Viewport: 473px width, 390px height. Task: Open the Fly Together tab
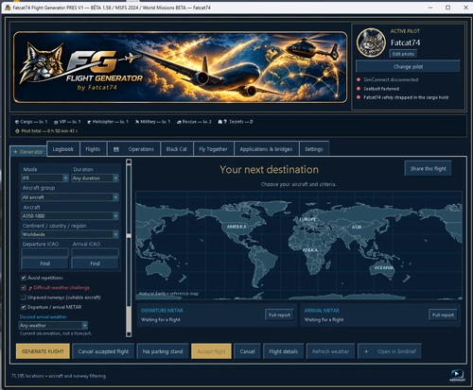[x=213, y=149]
